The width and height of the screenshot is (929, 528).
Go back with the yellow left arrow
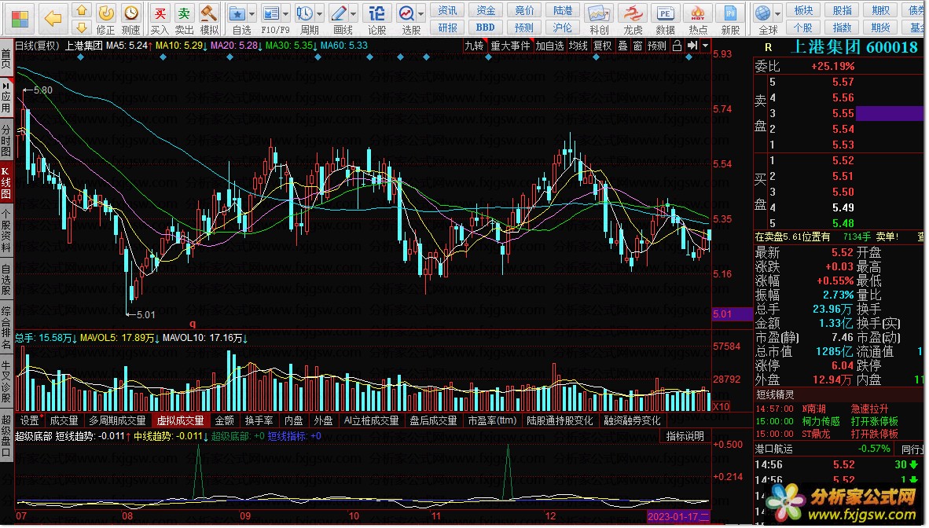[x=53, y=19]
